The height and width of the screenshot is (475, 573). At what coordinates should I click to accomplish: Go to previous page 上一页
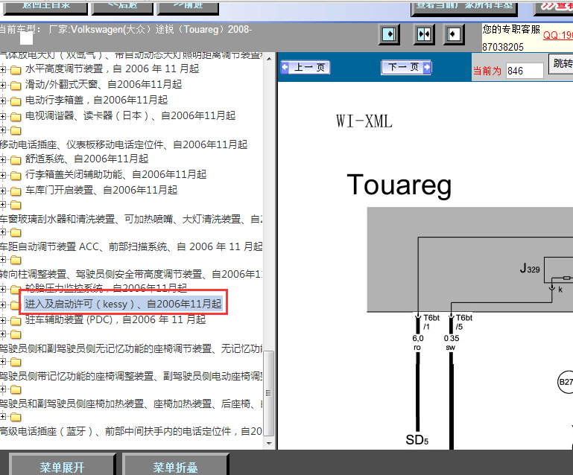[x=306, y=68]
